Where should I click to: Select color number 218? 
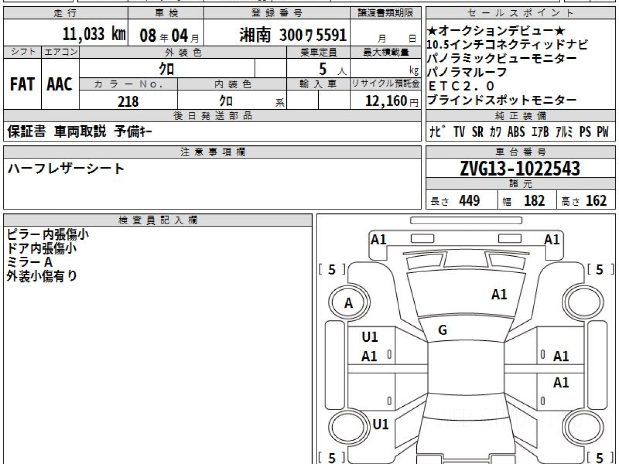click(128, 101)
